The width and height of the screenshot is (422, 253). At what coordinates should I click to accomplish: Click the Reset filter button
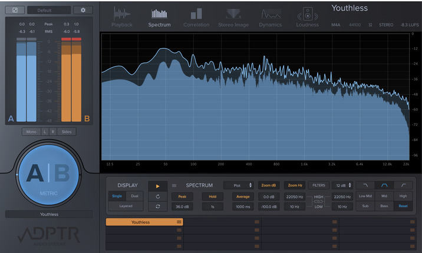coord(403,207)
